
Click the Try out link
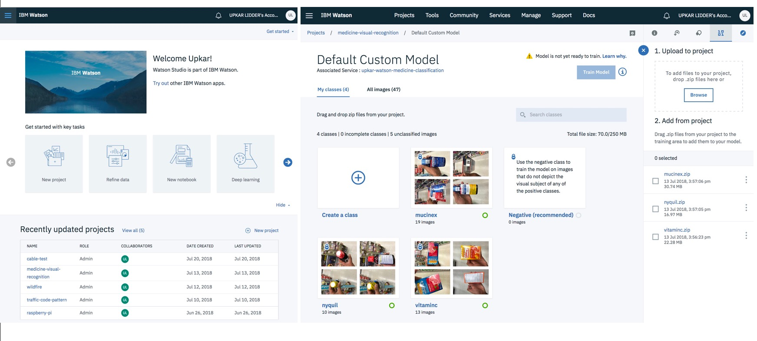click(x=161, y=83)
